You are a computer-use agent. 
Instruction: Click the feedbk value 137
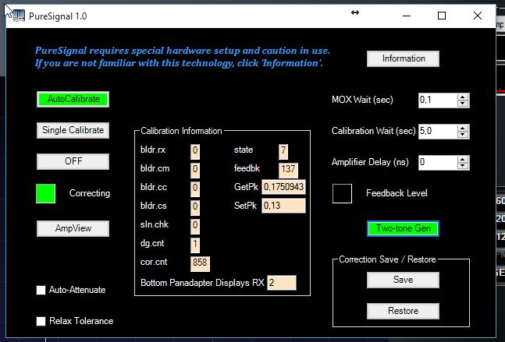tap(288, 169)
